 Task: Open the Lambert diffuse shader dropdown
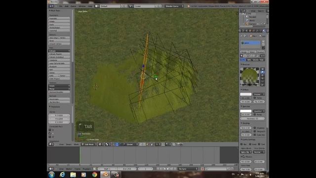click(259, 94)
